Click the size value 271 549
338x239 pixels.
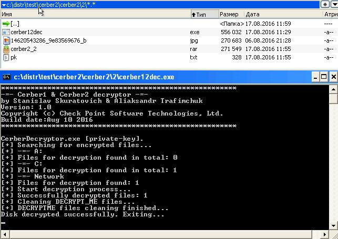coord(231,49)
